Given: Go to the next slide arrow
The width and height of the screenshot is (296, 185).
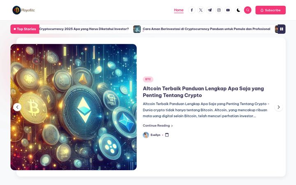Looking at the screenshot, I should (279, 107).
